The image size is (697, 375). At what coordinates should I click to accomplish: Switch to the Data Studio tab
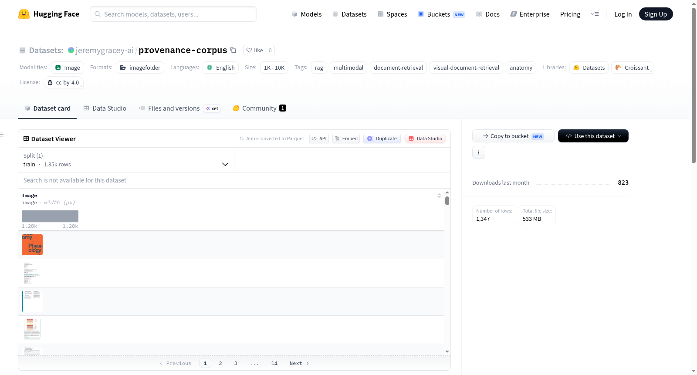[x=105, y=108]
